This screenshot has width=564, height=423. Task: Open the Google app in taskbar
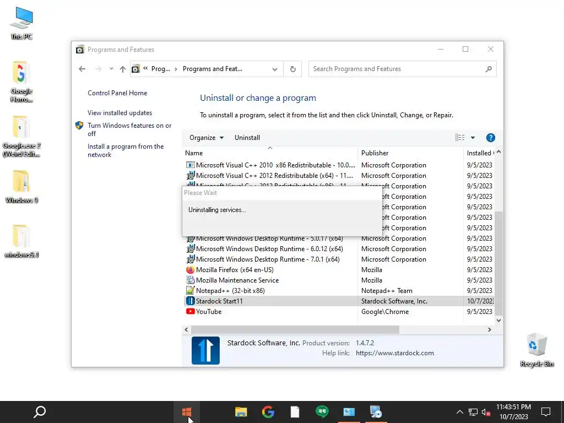[x=268, y=412]
